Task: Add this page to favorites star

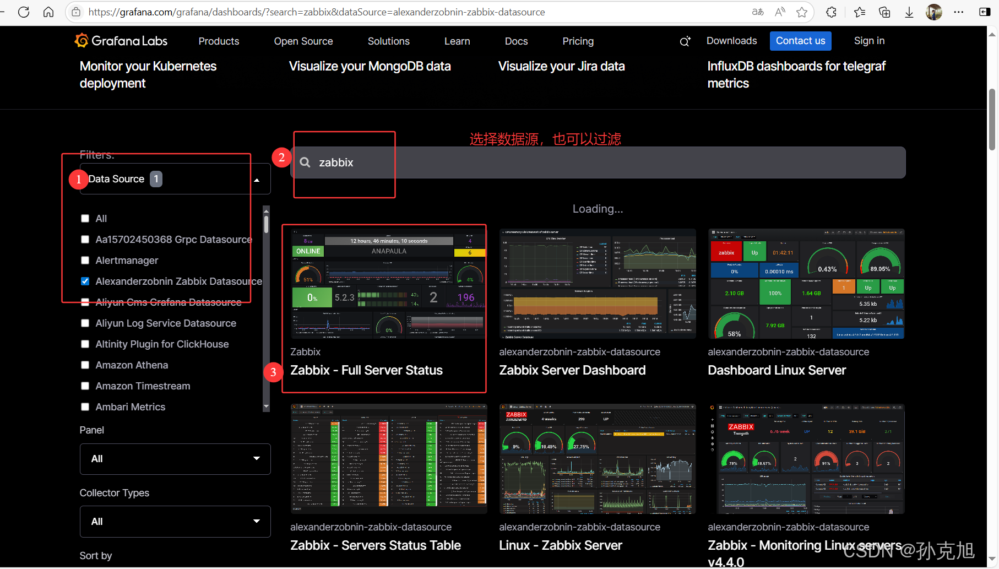Action: click(802, 12)
